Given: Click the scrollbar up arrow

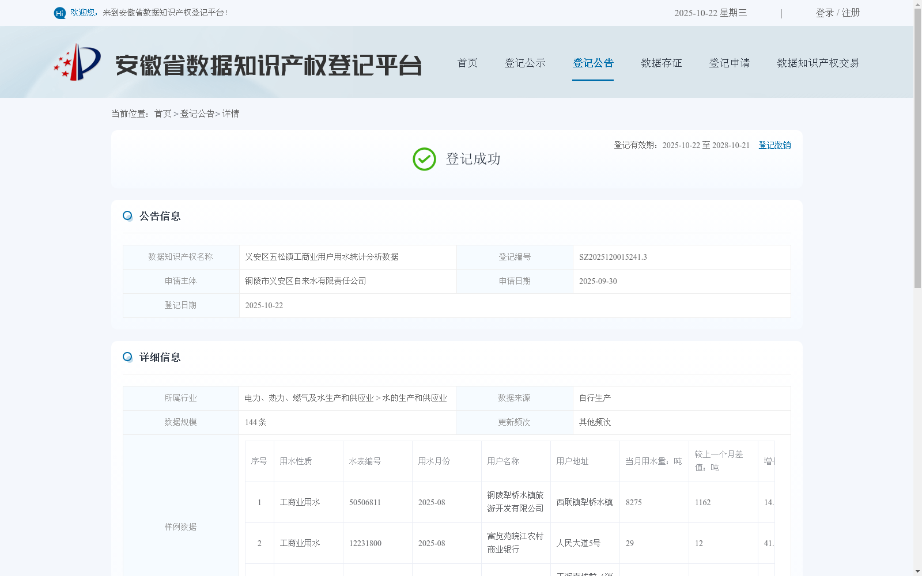Looking at the screenshot, I should pos(918,4).
